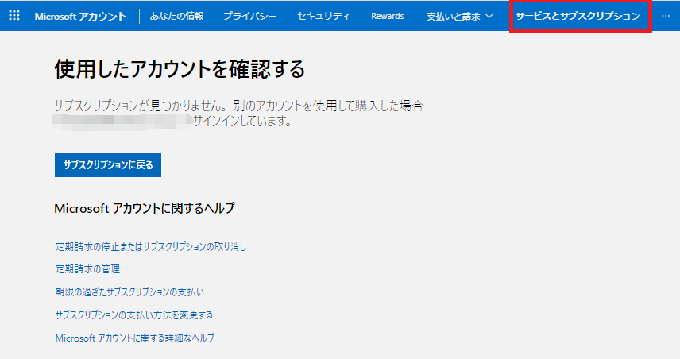
Task: Click the 使用したアカウントを確認する heading
Action: click(180, 69)
